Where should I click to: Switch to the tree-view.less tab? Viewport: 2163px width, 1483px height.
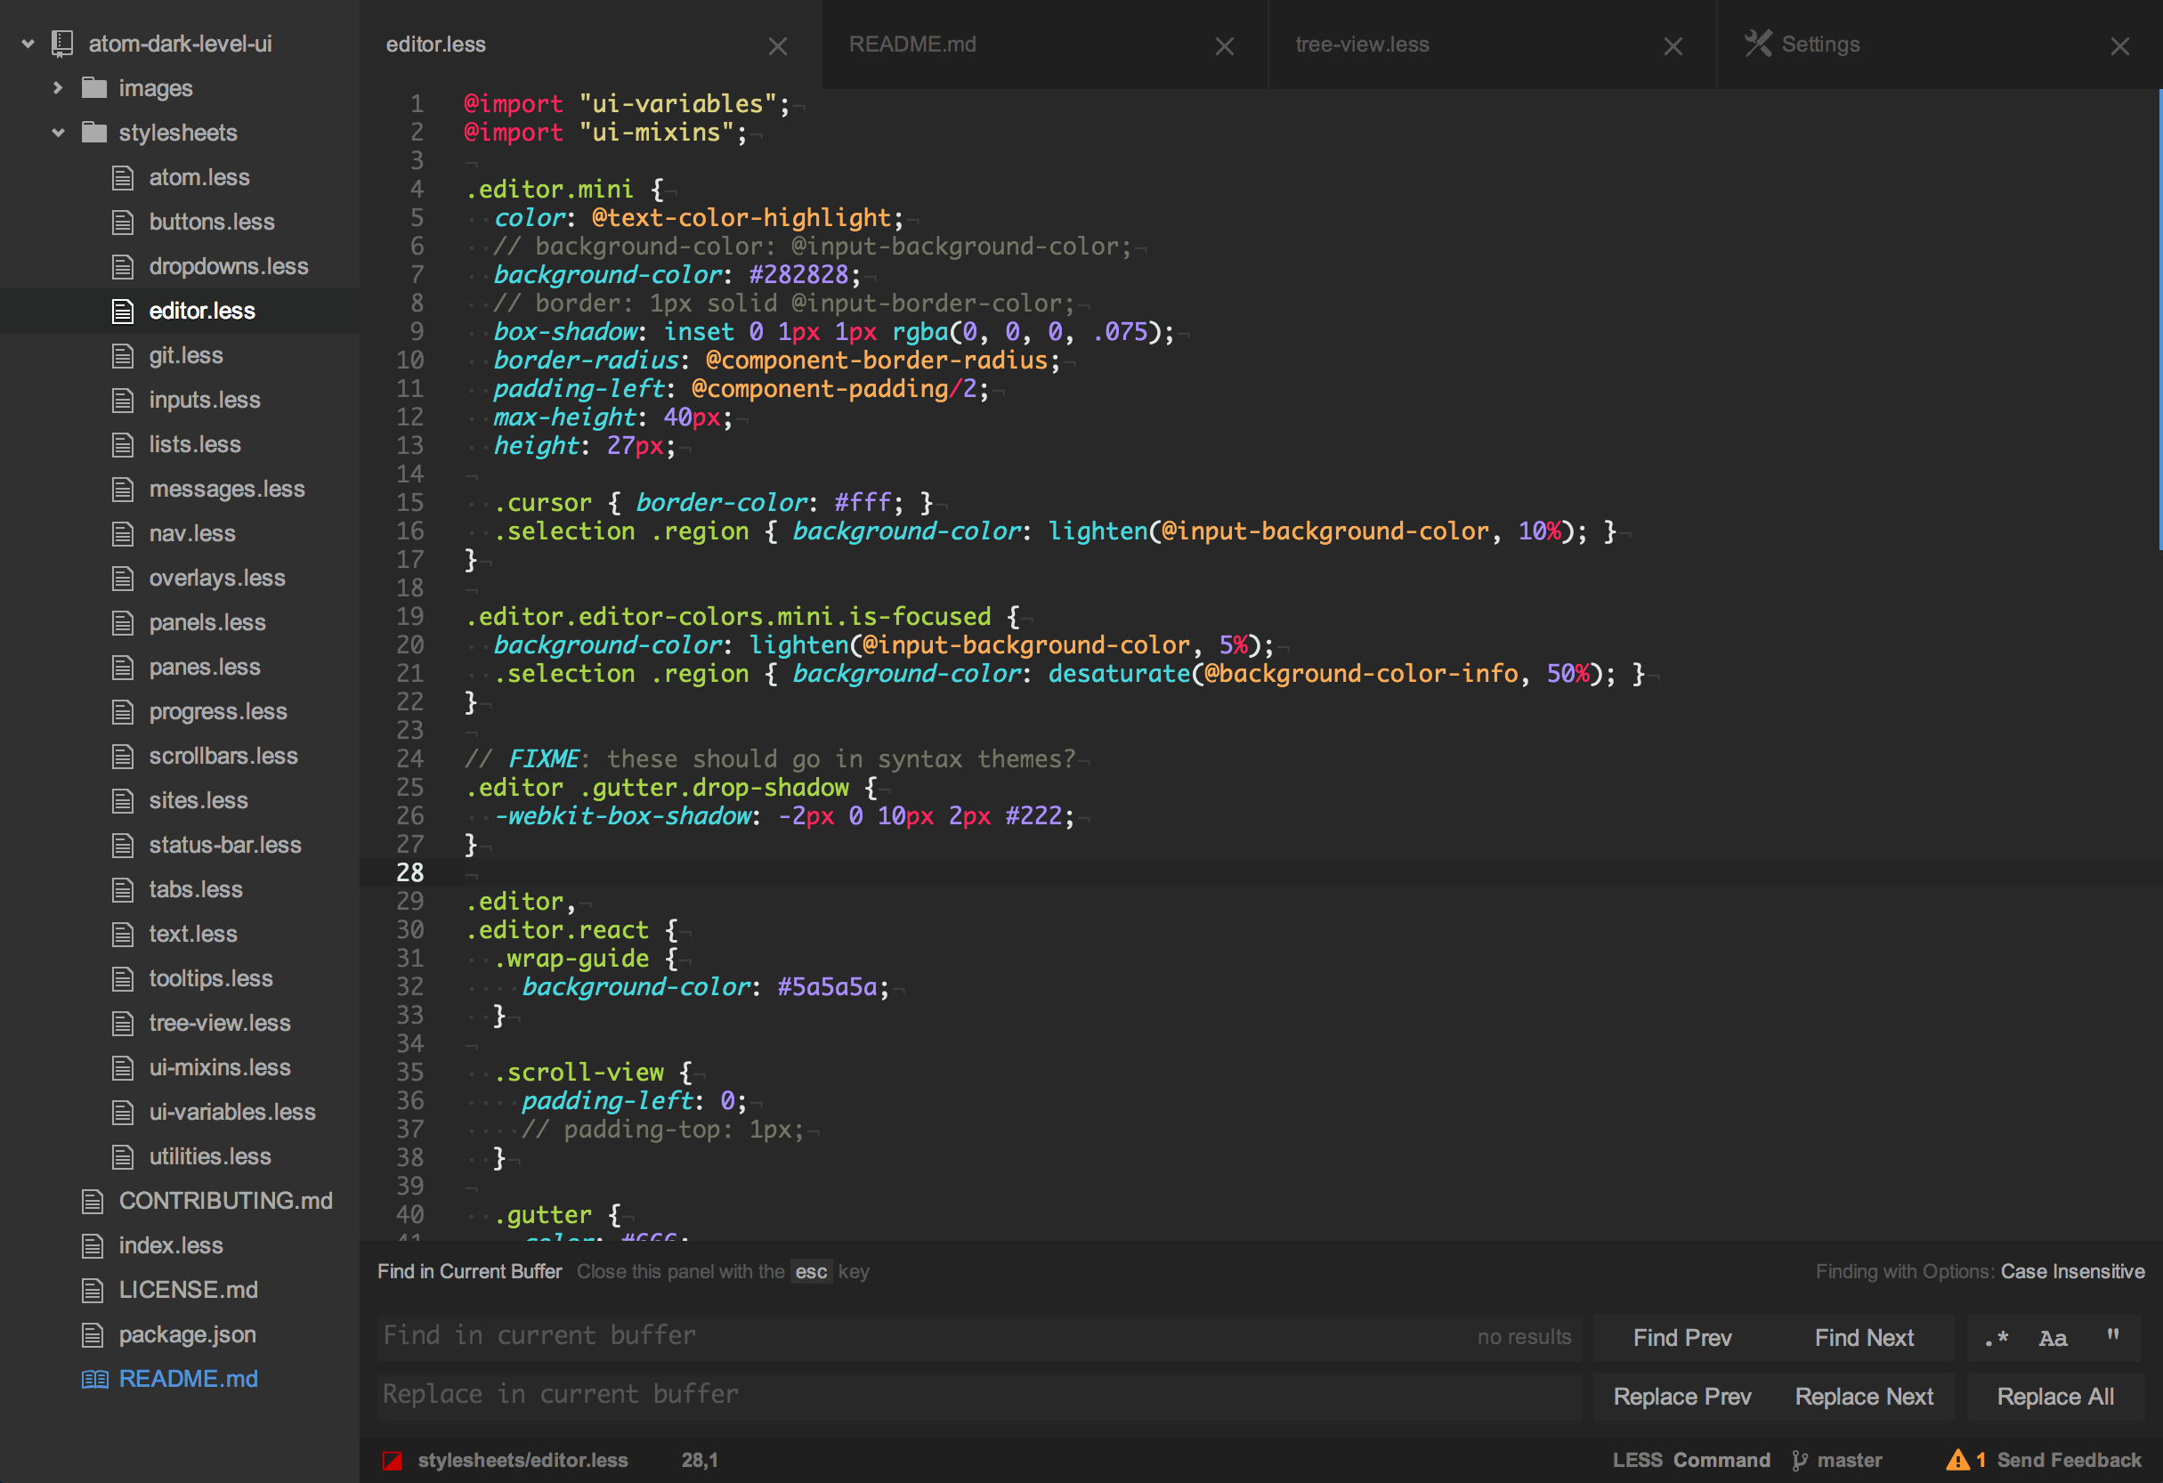tap(1362, 45)
